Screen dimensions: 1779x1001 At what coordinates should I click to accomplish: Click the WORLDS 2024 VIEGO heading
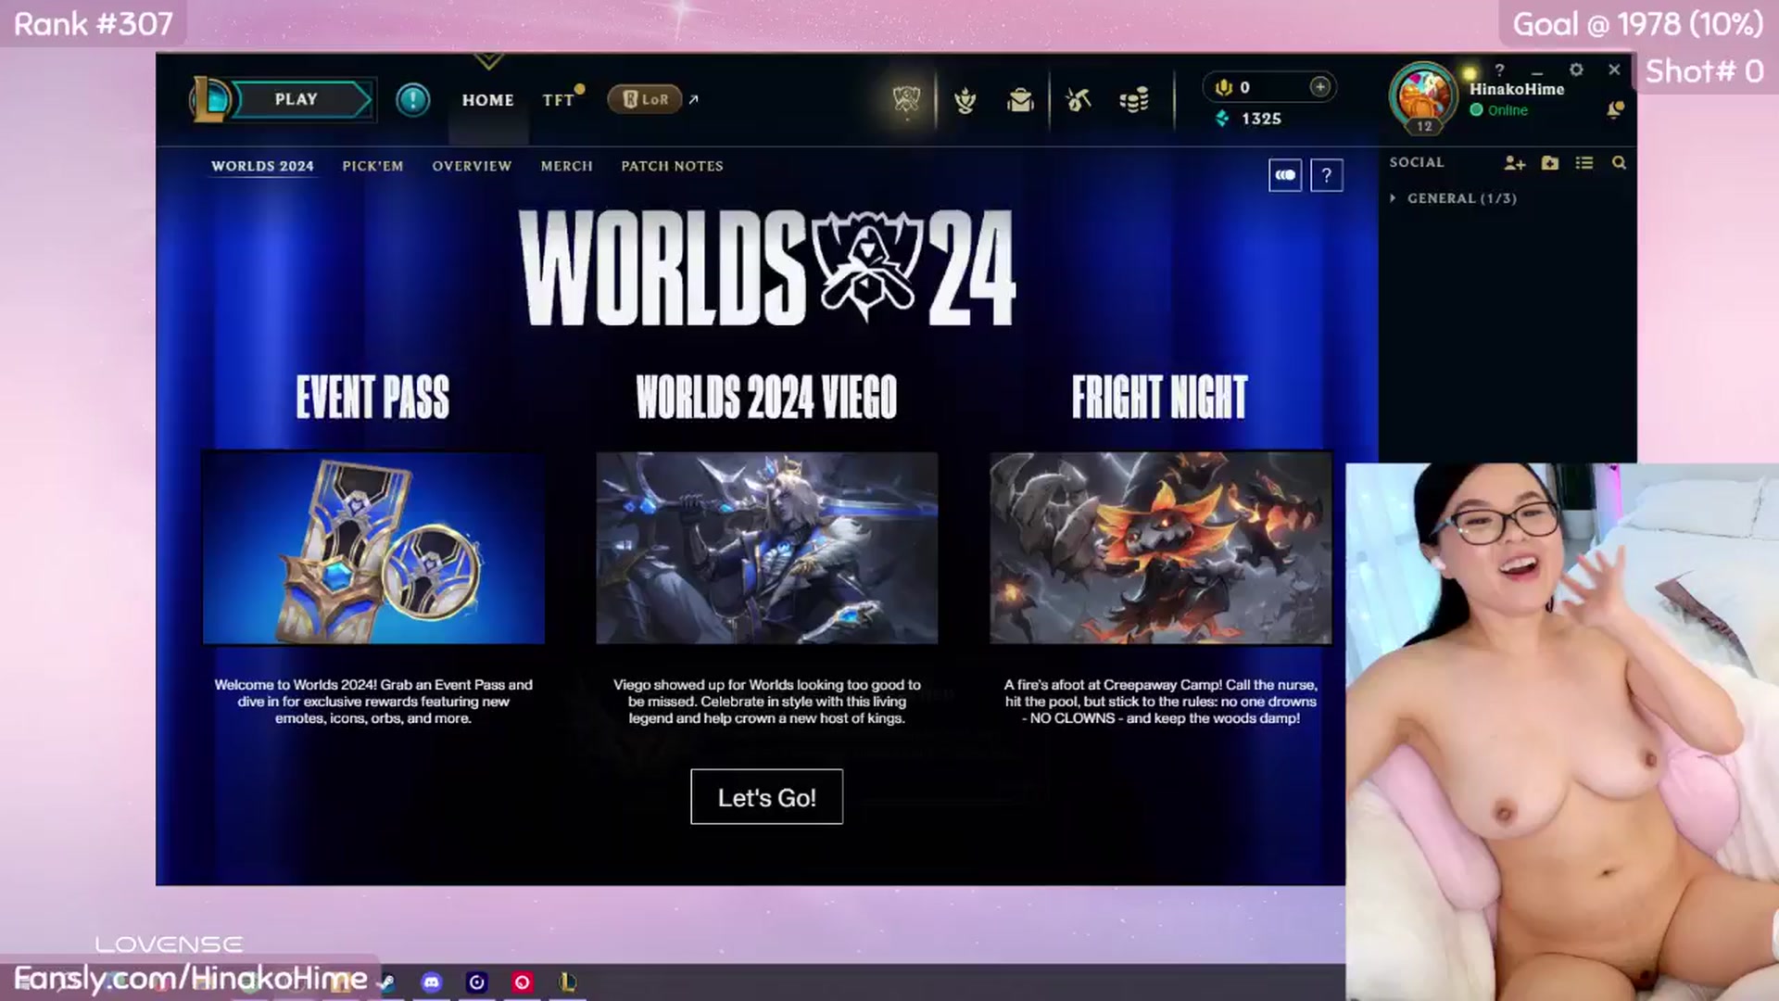766,398
